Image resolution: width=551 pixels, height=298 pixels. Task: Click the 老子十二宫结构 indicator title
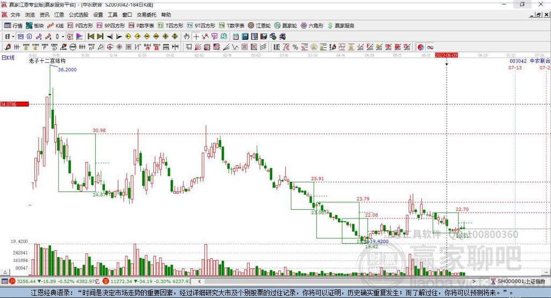pyautogui.click(x=47, y=61)
